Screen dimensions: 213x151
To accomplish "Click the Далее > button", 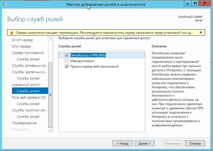I will coord(144,143).
